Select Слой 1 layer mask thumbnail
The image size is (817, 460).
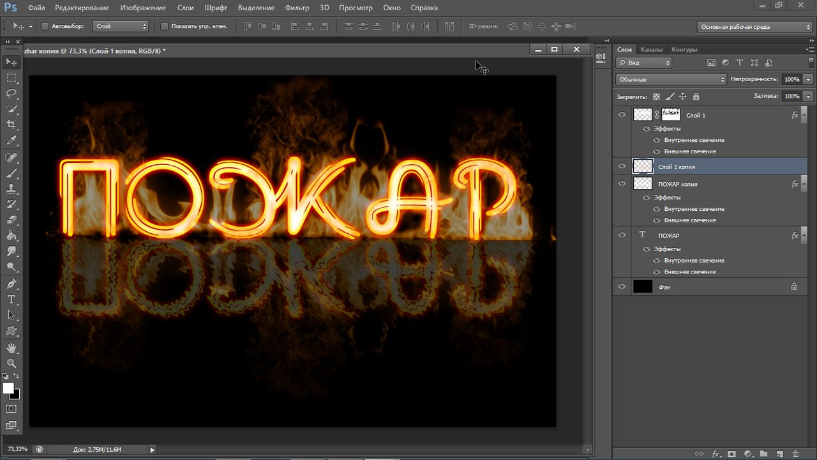point(671,115)
